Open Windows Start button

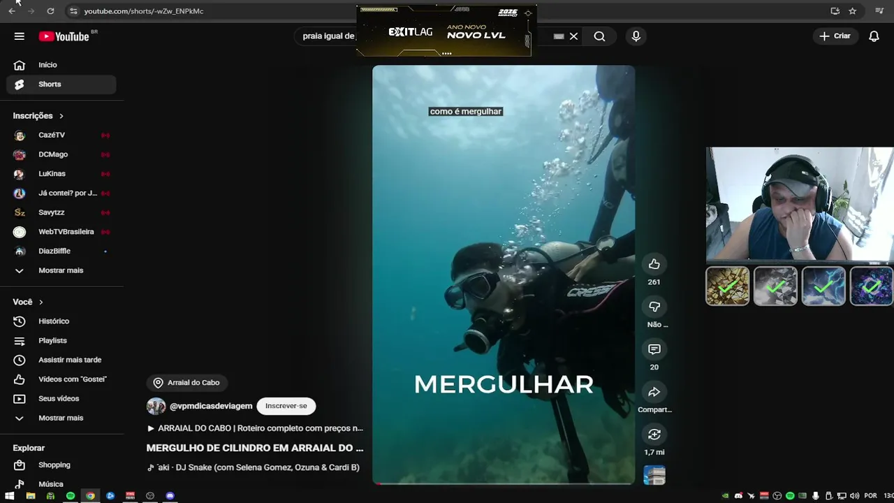click(x=10, y=496)
